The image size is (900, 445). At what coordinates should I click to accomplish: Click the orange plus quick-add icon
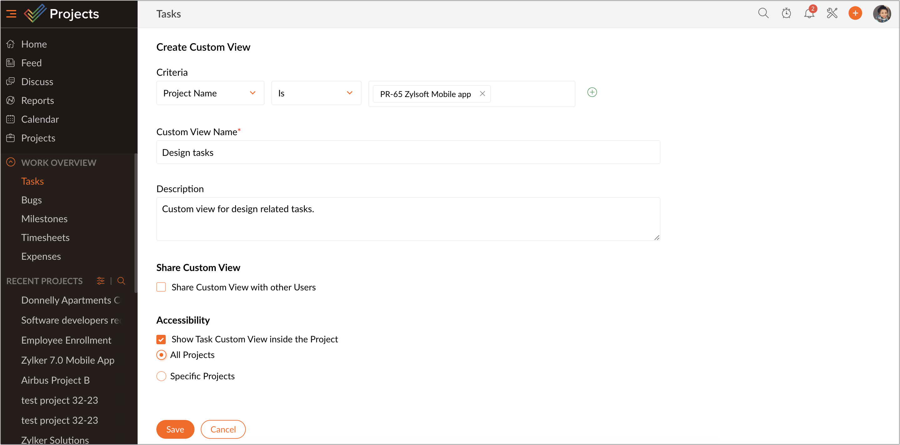click(x=855, y=13)
